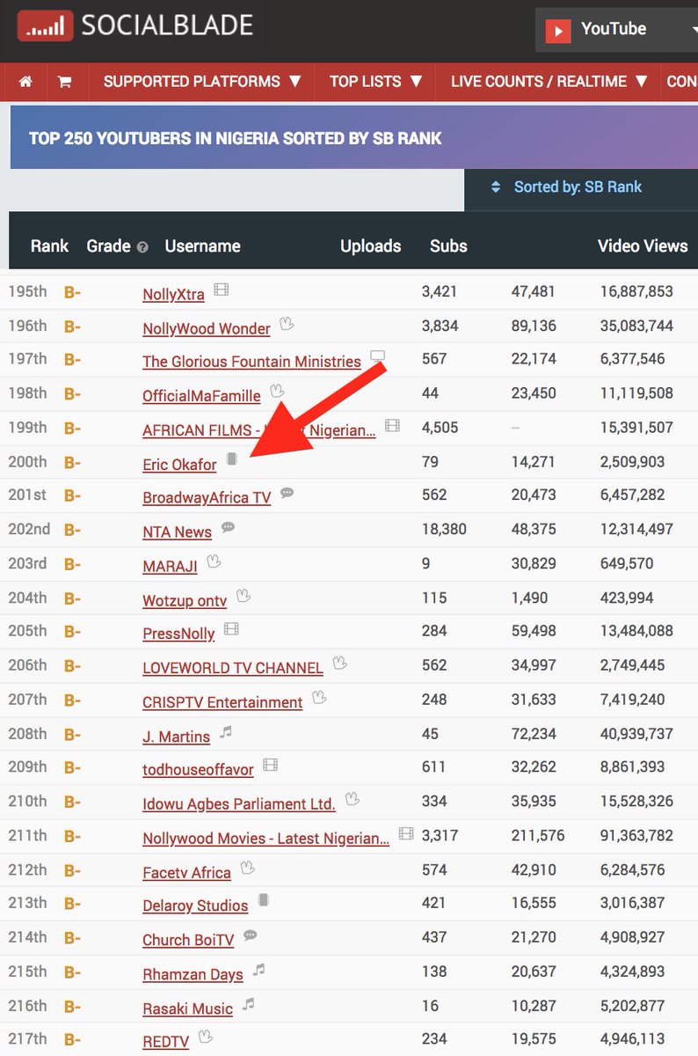Click the 200th rank cell

(x=27, y=461)
